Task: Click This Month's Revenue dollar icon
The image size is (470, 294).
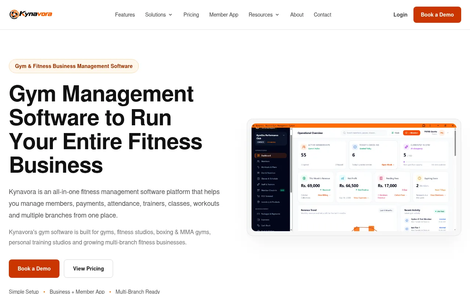Action: point(304,178)
